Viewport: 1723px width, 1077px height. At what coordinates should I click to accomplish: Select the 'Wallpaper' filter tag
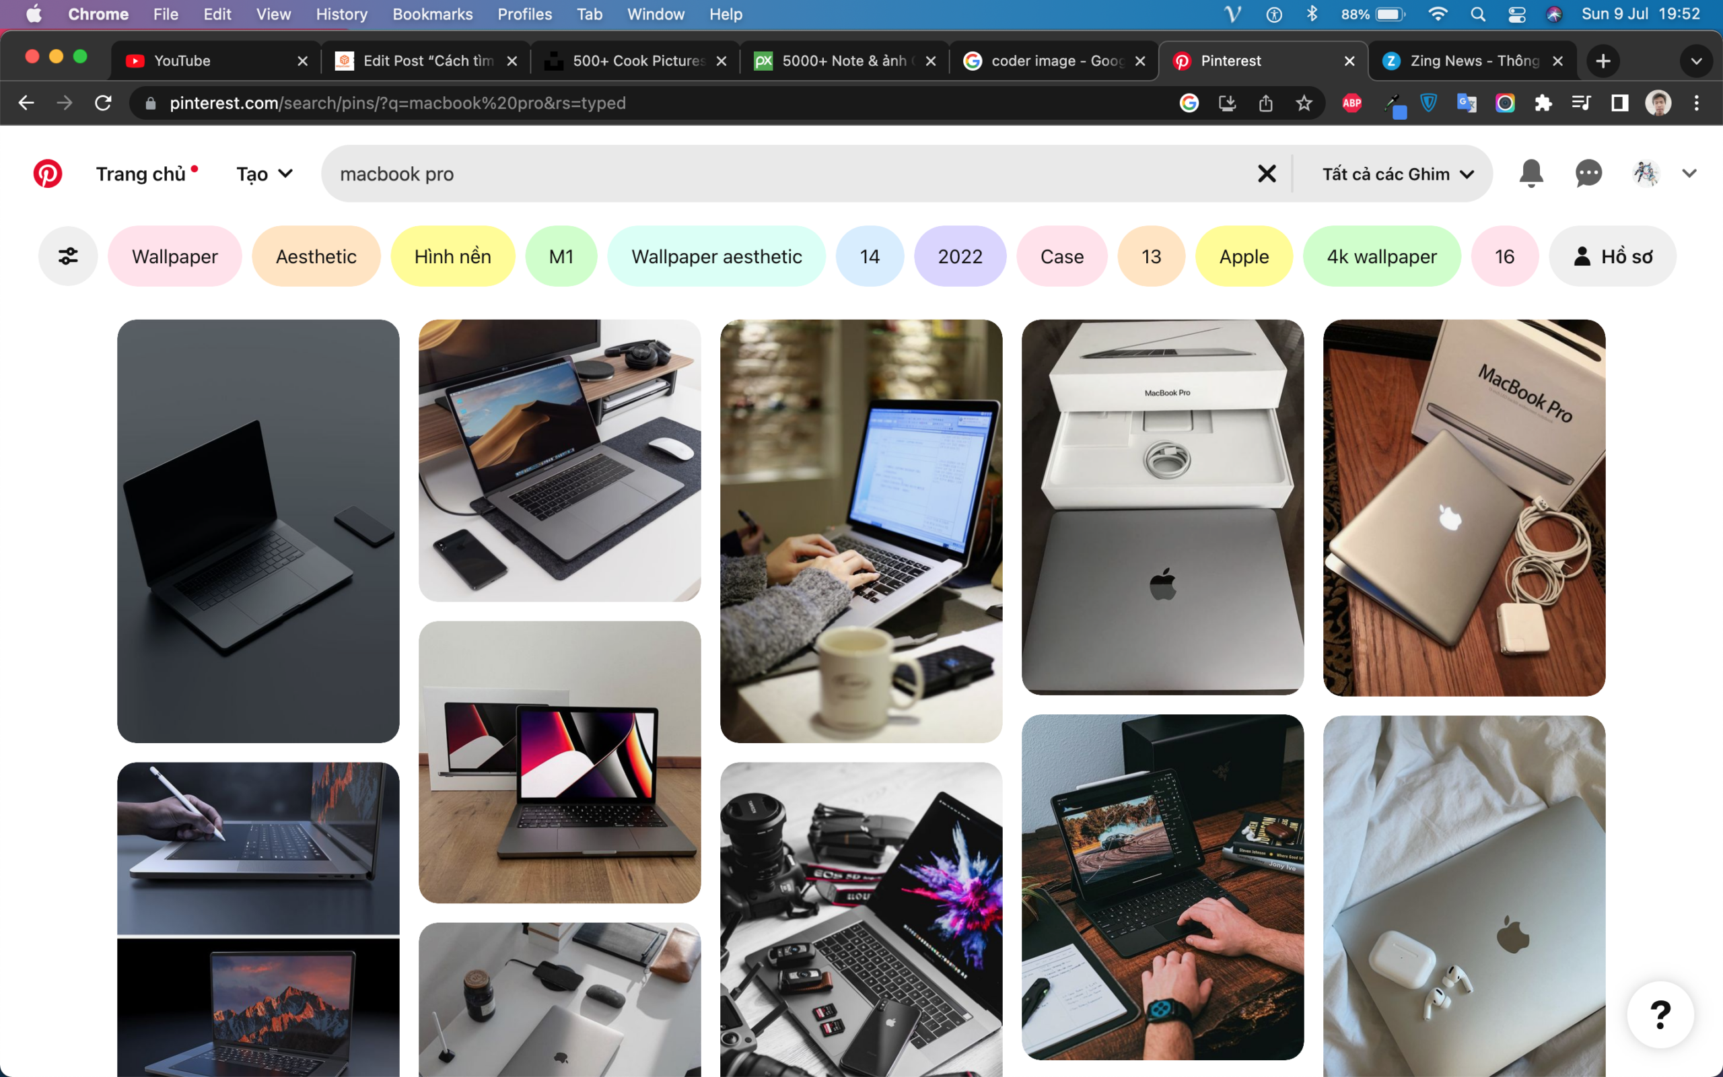click(x=175, y=256)
